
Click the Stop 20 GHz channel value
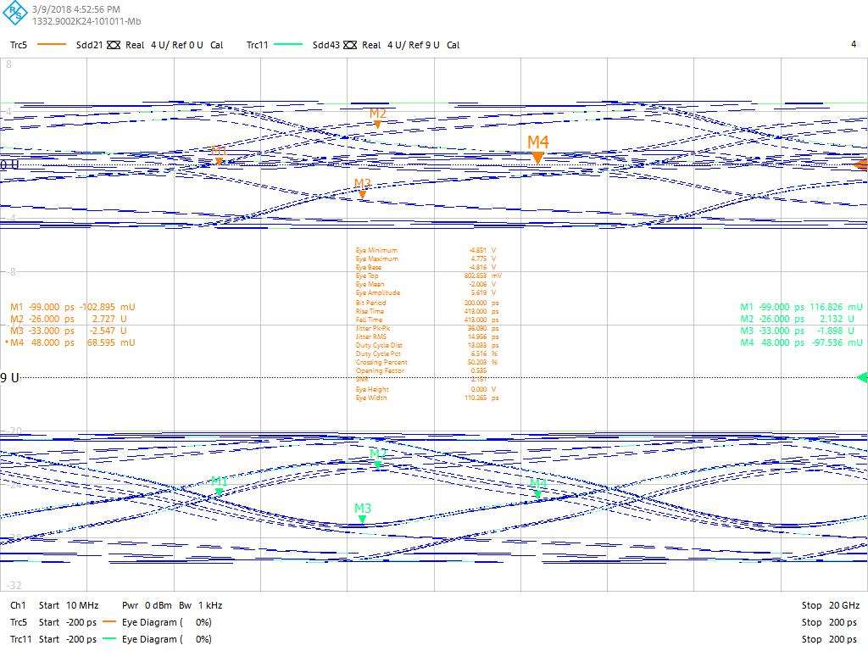tap(830, 605)
